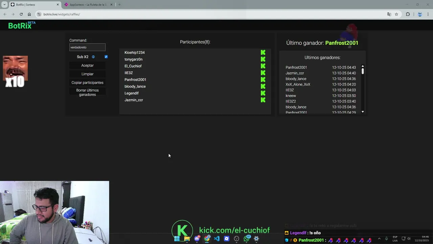The height and width of the screenshot is (244, 433).
Task: Click the ESP LAA language indicator
Action: pyautogui.click(x=395, y=239)
